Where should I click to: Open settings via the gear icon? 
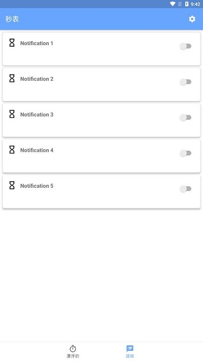point(192,19)
